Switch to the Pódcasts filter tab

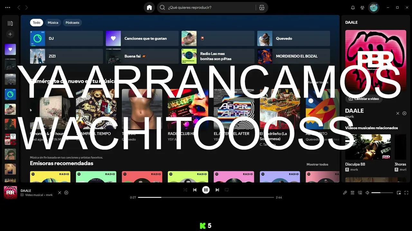(72, 22)
